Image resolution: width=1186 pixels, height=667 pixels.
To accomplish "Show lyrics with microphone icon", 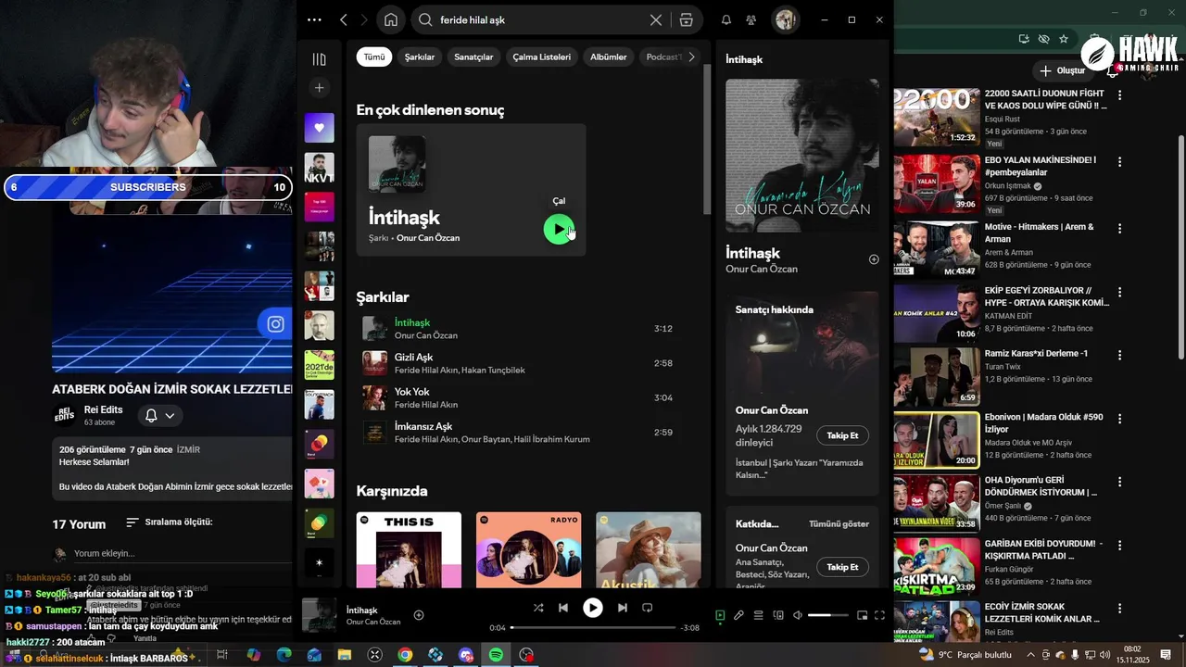I will click(738, 615).
